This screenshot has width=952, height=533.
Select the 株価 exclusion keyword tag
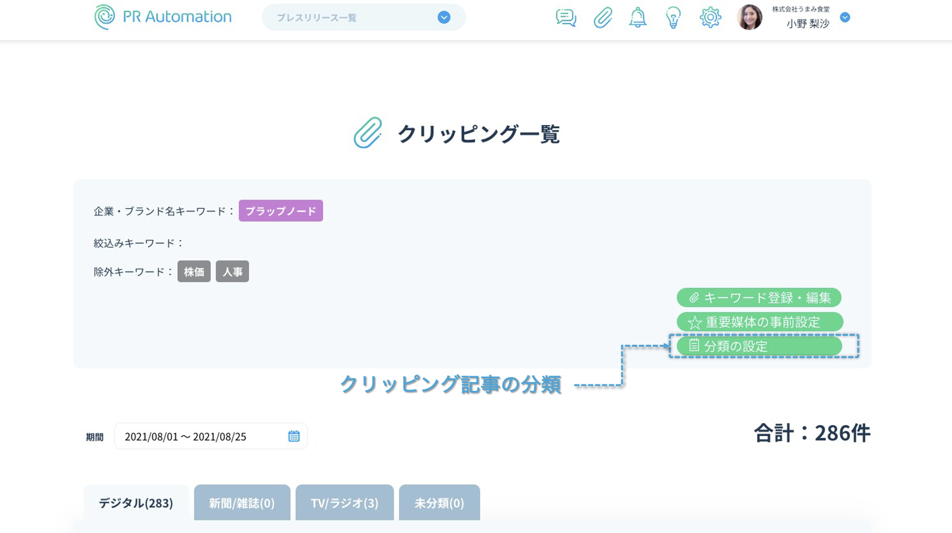[x=194, y=271]
